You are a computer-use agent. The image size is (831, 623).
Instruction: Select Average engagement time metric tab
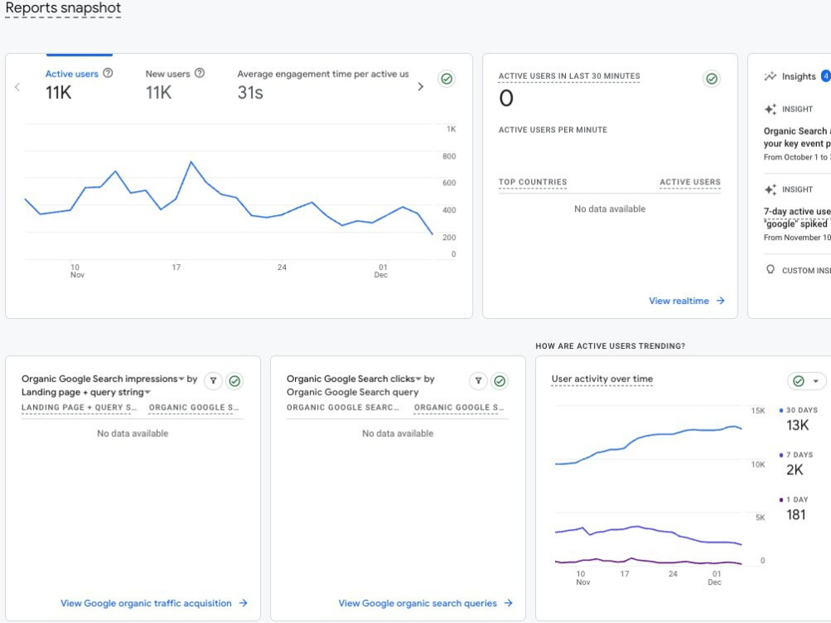[322, 84]
